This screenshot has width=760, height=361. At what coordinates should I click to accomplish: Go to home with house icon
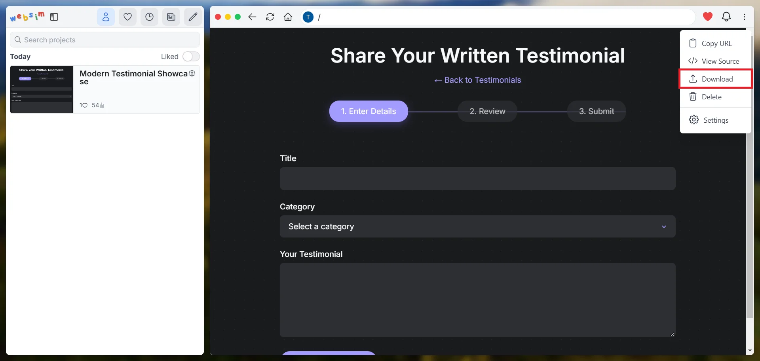pyautogui.click(x=288, y=17)
